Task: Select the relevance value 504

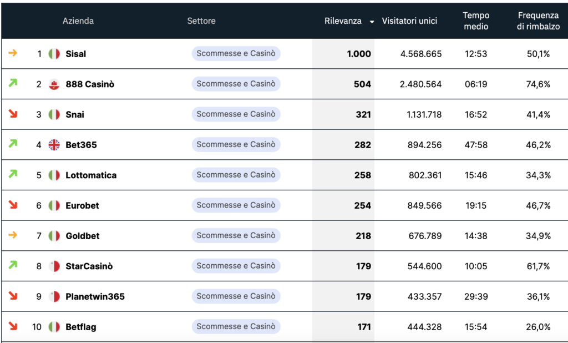Action: pos(362,84)
